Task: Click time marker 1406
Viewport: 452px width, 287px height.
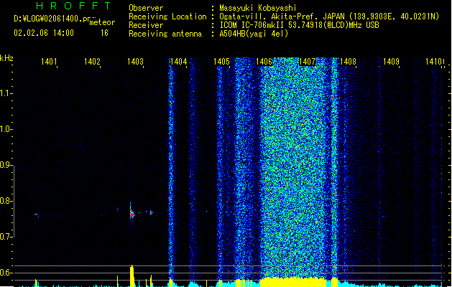Action: click(264, 61)
